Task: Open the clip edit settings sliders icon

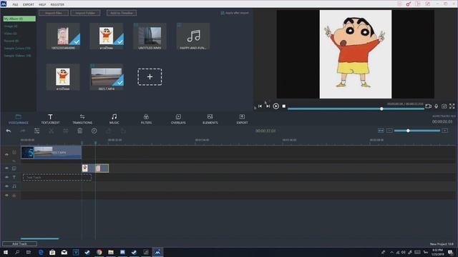Action: 36,131
